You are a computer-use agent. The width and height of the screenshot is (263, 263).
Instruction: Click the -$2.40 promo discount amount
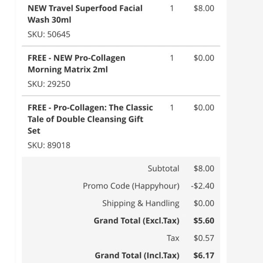(x=203, y=186)
